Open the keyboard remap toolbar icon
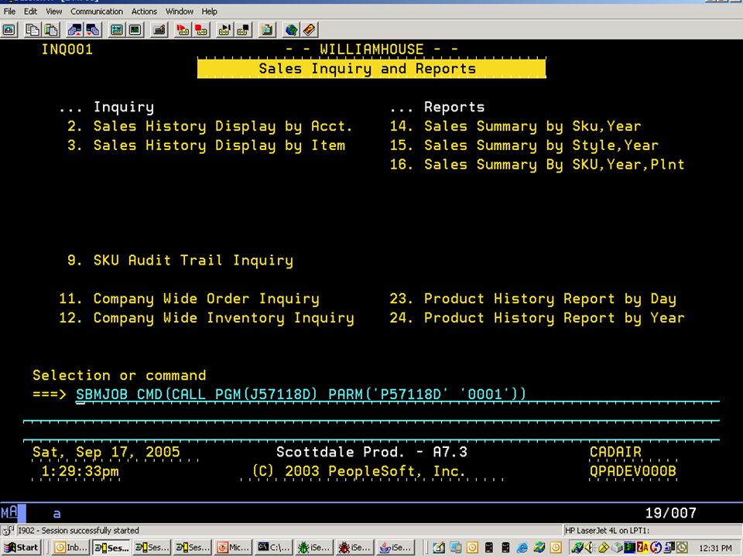 click(x=159, y=30)
